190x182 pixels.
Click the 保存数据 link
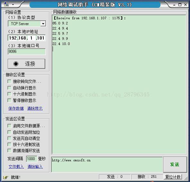pyautogui.click(x=16, y=108)
